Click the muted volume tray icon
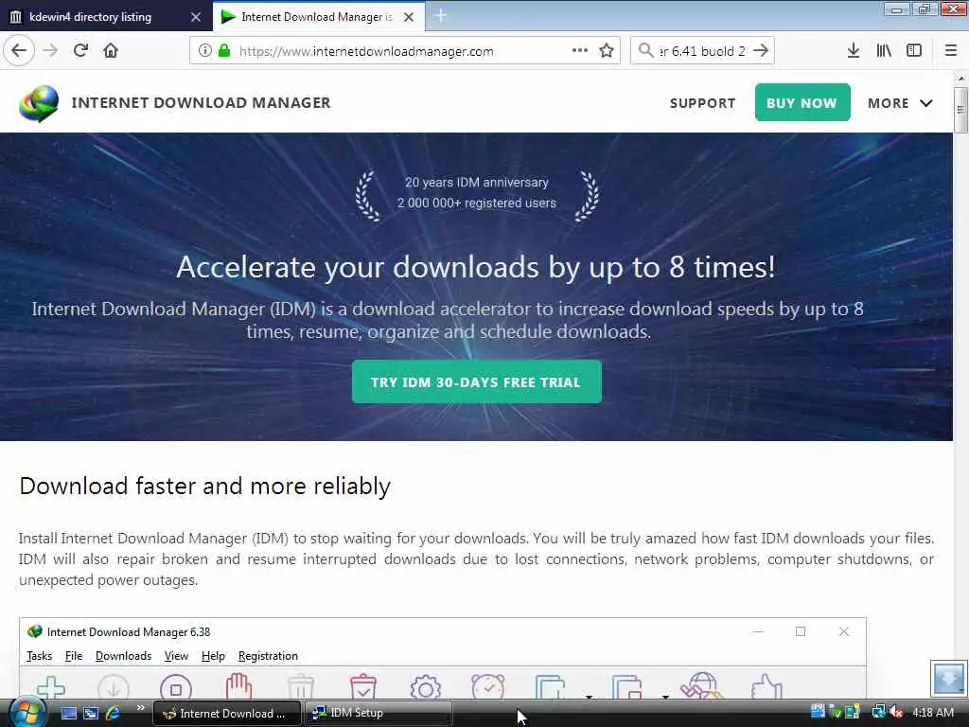Image resolution: width=969 pixels, height=727 pixels. (897, 712)
